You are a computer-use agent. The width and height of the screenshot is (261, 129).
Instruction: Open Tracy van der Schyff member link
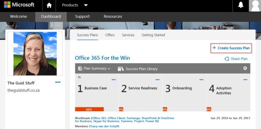104,126
